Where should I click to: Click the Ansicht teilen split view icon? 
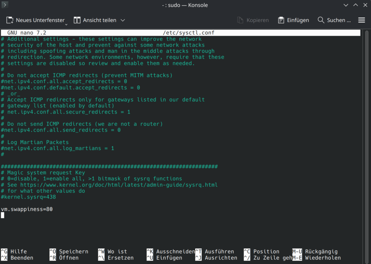click(77, 20)
